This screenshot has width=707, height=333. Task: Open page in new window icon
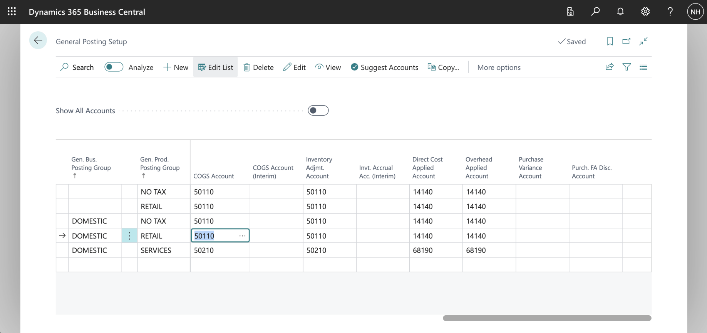click(x=626, y=41)
